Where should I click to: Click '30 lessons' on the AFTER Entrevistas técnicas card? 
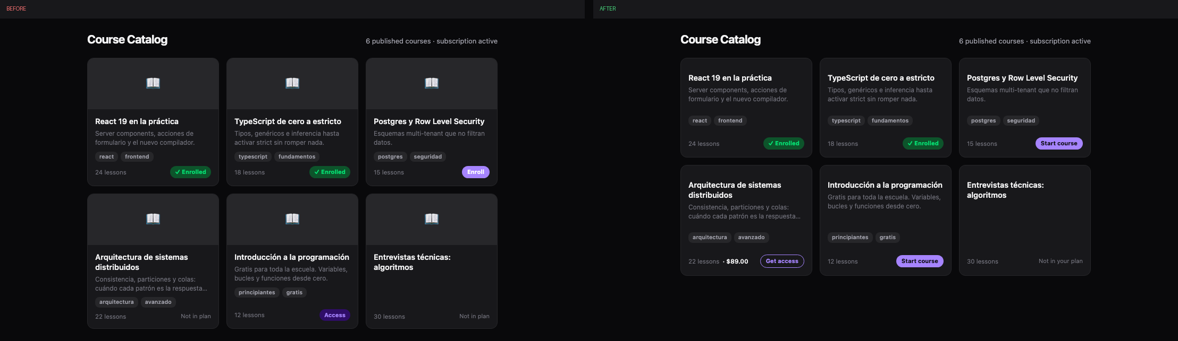point(982,261)
